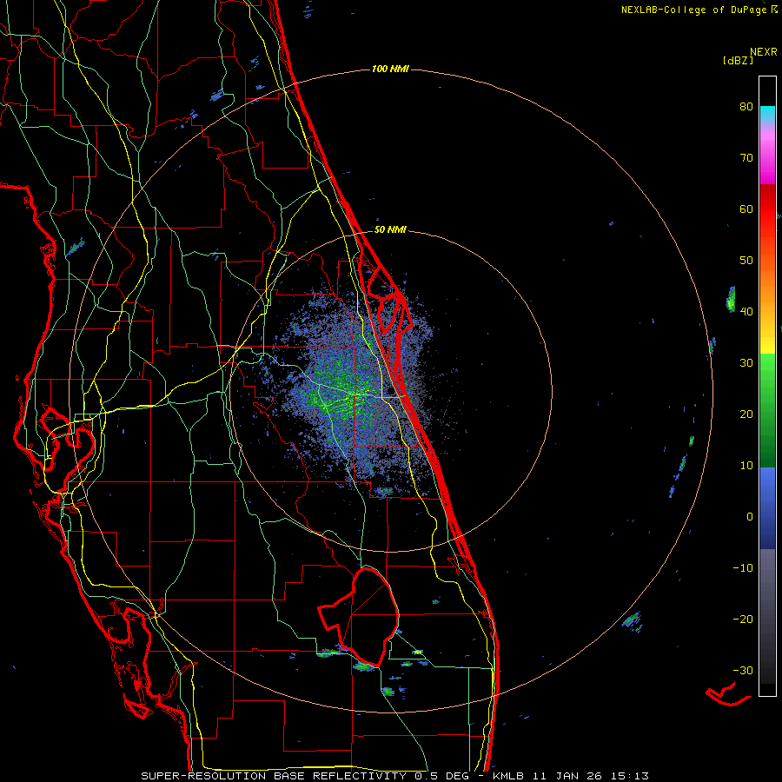Click the NEXR label at top right
Image resolution: width=782 pixels, height=782 pixels.
(764, 52)
